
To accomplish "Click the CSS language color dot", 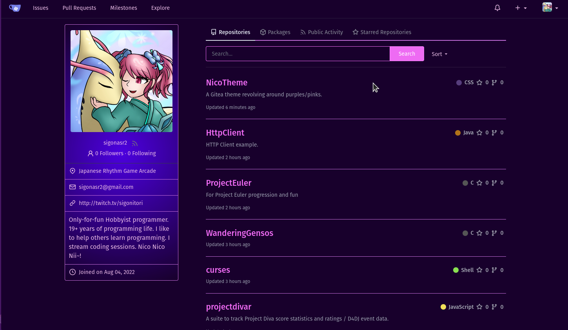I will click(459, 83).
